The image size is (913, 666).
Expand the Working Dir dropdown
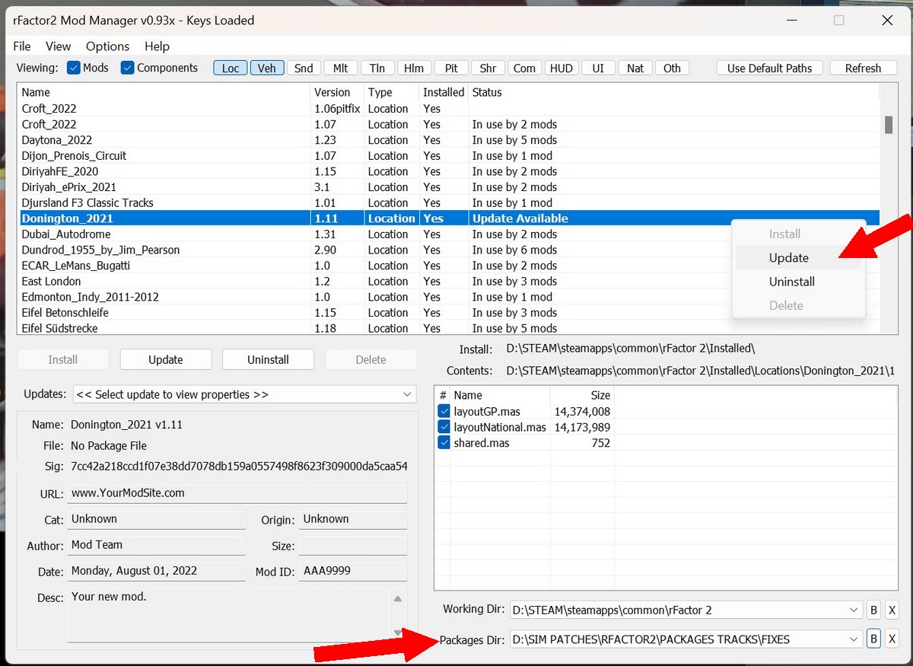854,610
